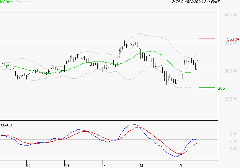Click the MACD -500 axis label

coord(232,149)
